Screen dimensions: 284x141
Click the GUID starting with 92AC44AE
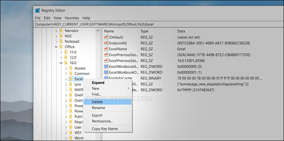coord(214,55)
